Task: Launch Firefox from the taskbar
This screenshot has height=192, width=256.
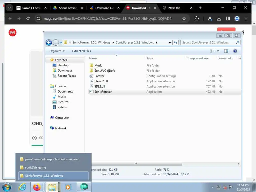Action: pyautogui.click(x=37, y=187)
